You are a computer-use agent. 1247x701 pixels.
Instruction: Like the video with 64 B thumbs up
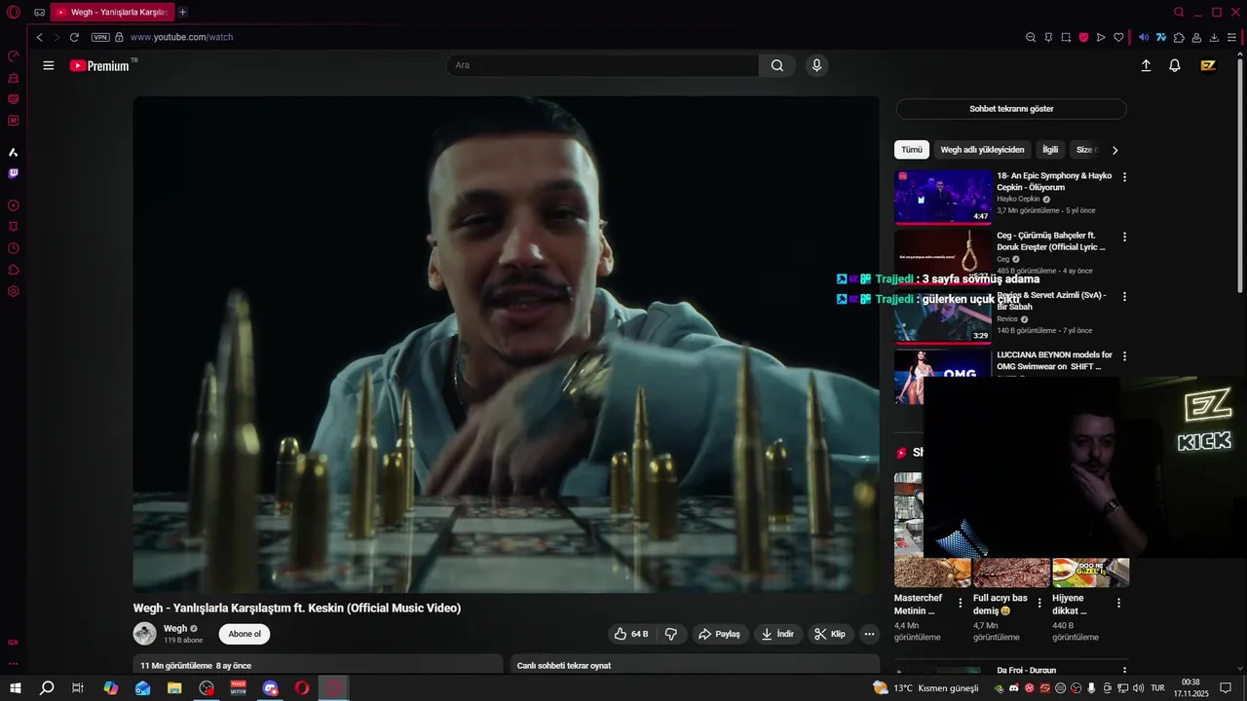click(630, 634)
